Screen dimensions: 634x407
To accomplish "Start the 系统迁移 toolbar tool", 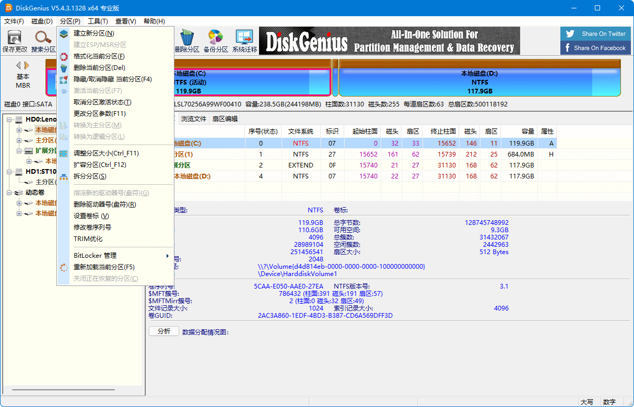I will coord(244,41).
